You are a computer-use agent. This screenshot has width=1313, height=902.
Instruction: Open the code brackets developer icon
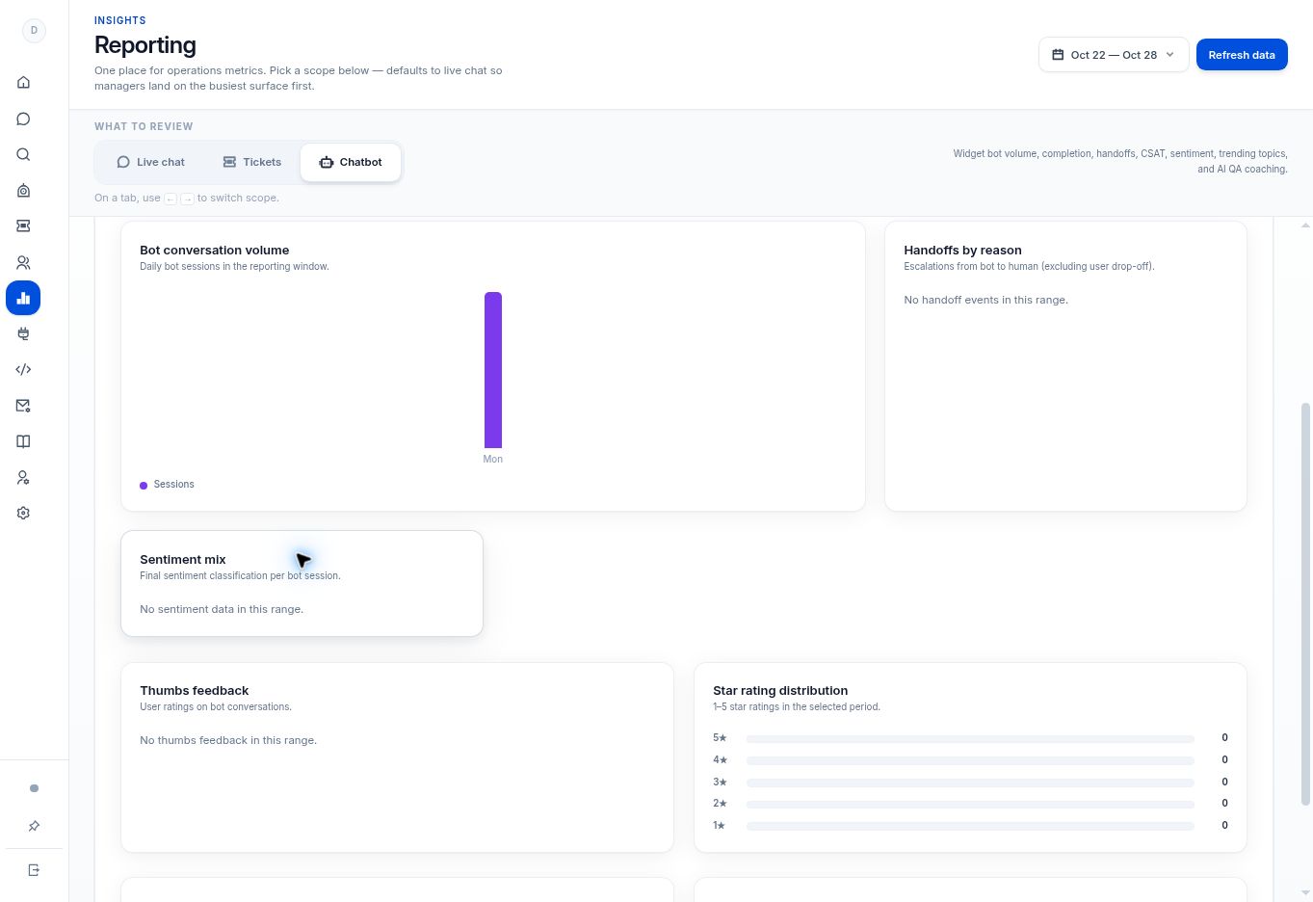pos(23,369)
